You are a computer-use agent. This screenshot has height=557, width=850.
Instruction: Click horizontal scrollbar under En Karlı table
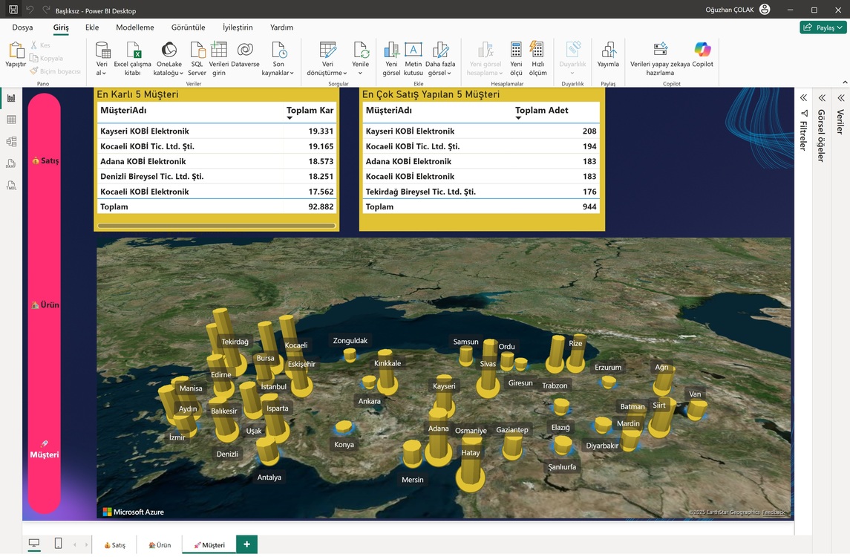(x=216, y=226)
